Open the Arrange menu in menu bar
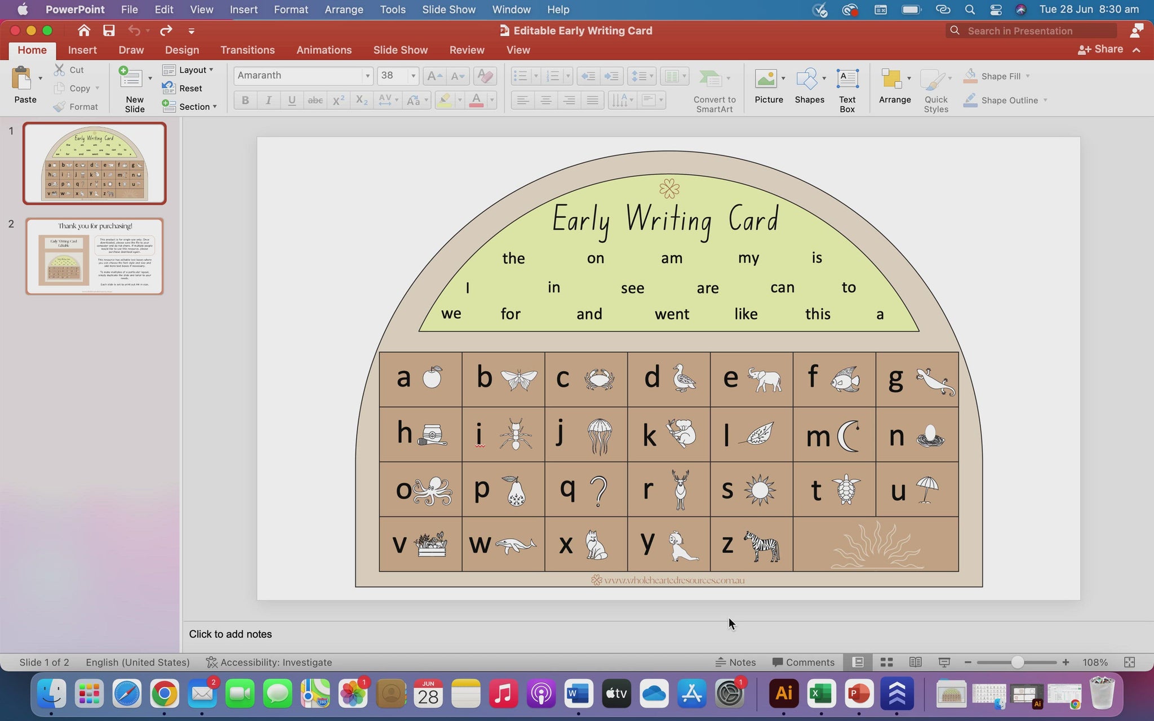 click(344, 10)
